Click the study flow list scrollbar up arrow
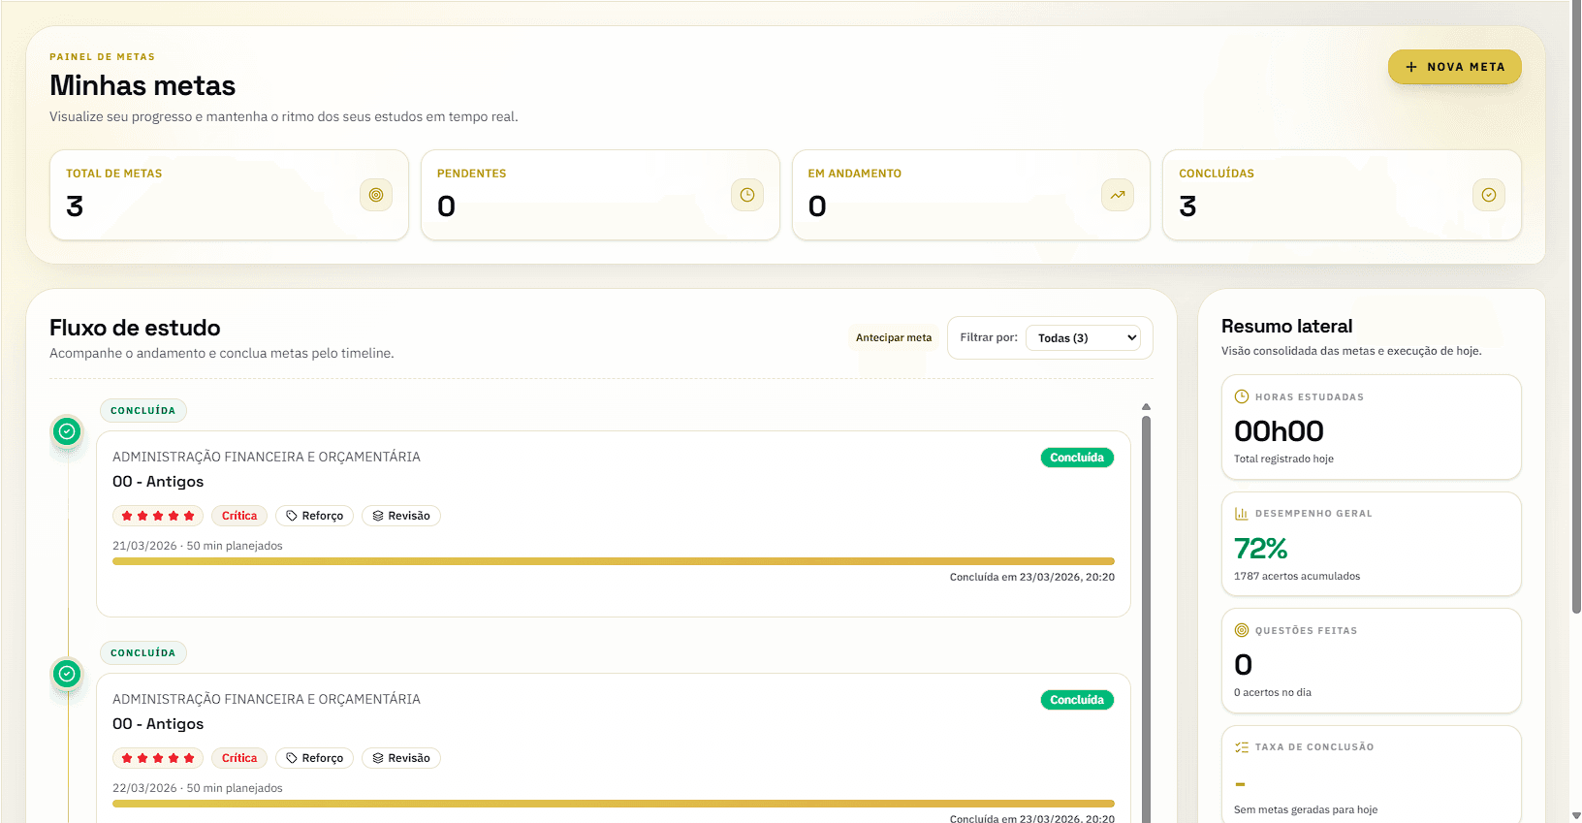Screen dimensions: 1582x823 1146,407
